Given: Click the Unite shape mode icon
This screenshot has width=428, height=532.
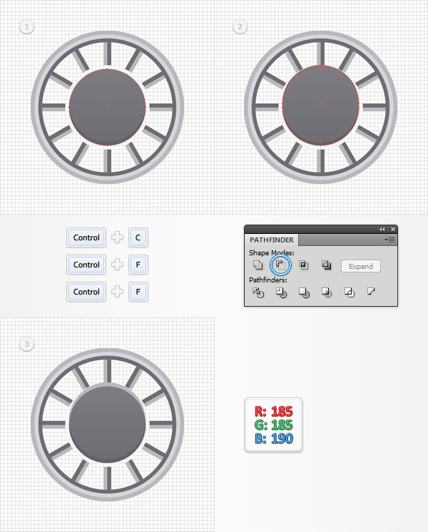Looking at the screenshot, I should point(258,265).
